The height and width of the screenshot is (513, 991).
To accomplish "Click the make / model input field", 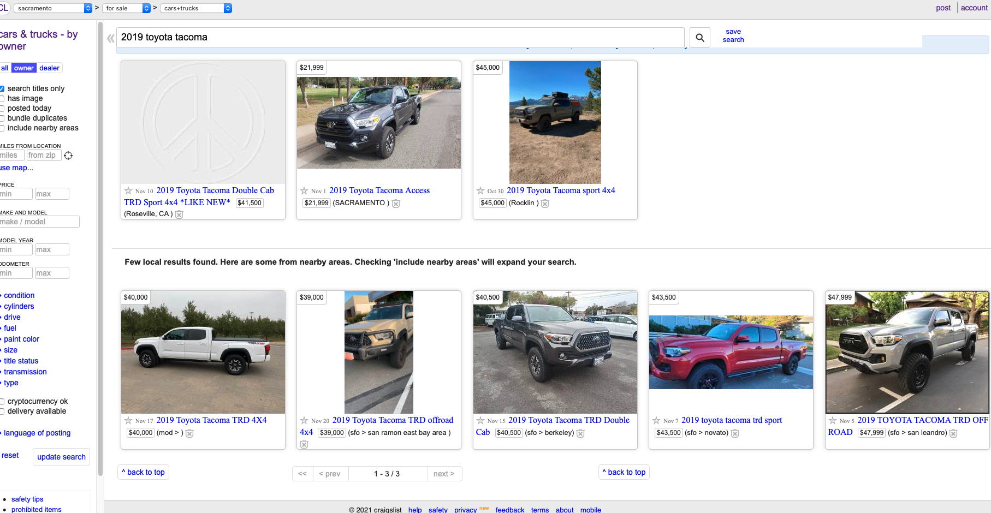I will (x=39, y=222).
